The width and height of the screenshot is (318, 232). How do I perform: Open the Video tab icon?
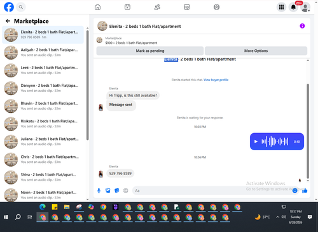(127, 7)
